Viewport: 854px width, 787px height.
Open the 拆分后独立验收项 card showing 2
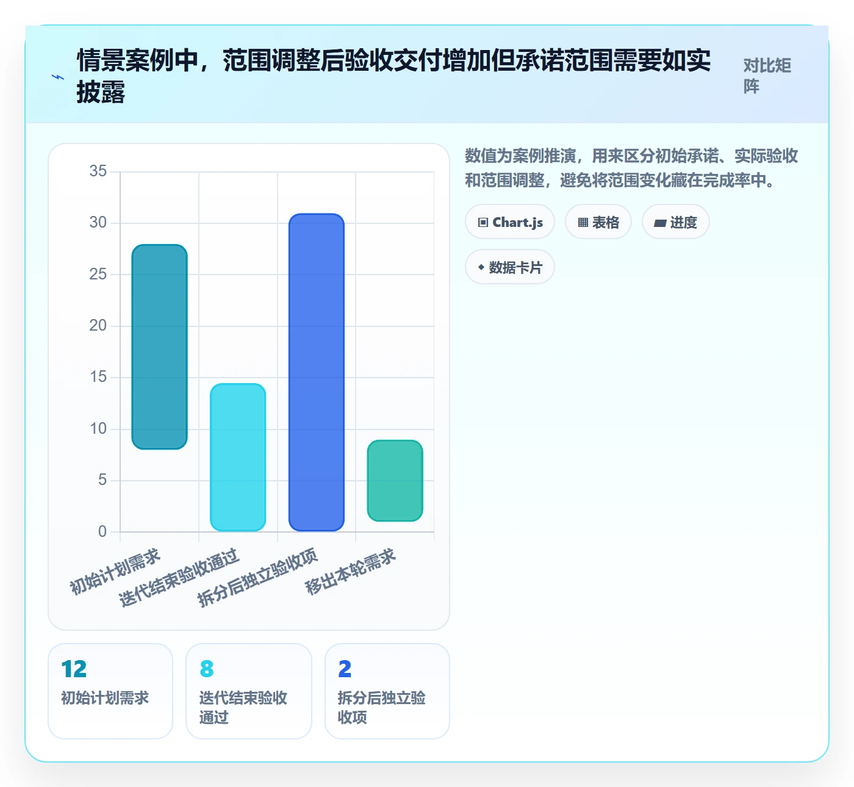click(x=387, y=691)
